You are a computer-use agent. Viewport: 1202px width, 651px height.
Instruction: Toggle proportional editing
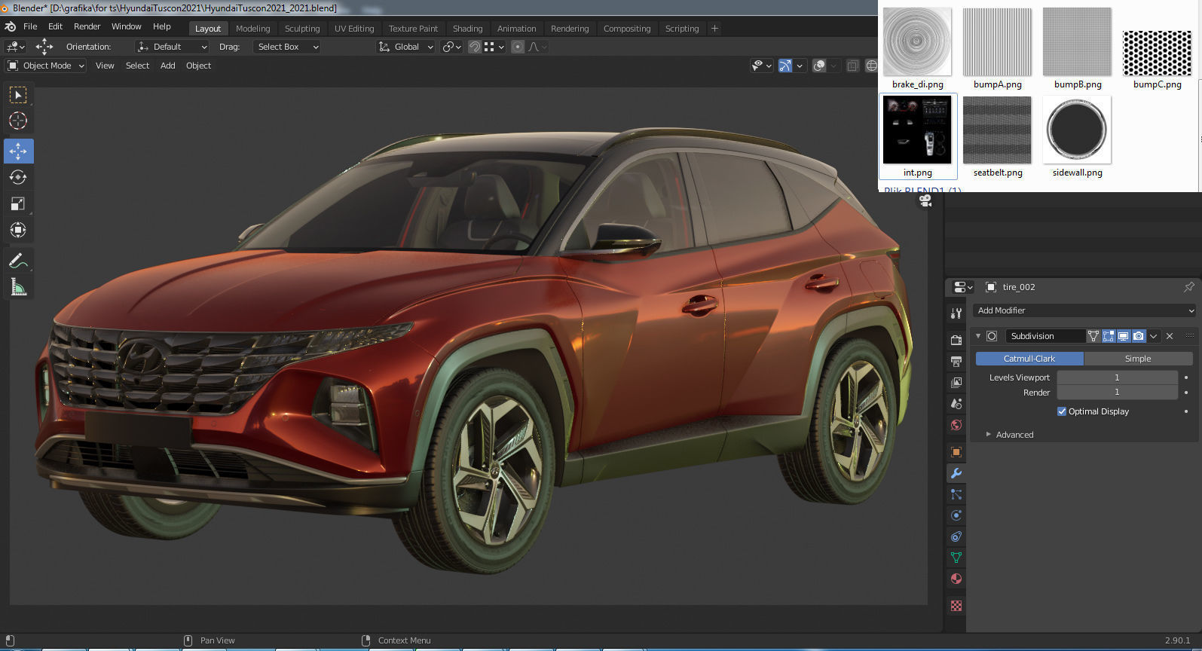tap(518, 47)
